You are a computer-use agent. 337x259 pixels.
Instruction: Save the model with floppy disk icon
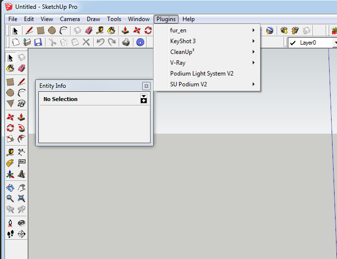[38, 42]
